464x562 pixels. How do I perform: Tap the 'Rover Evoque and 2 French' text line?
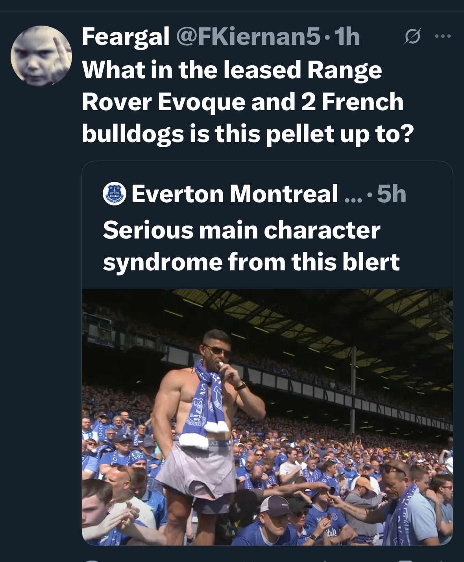242,102
